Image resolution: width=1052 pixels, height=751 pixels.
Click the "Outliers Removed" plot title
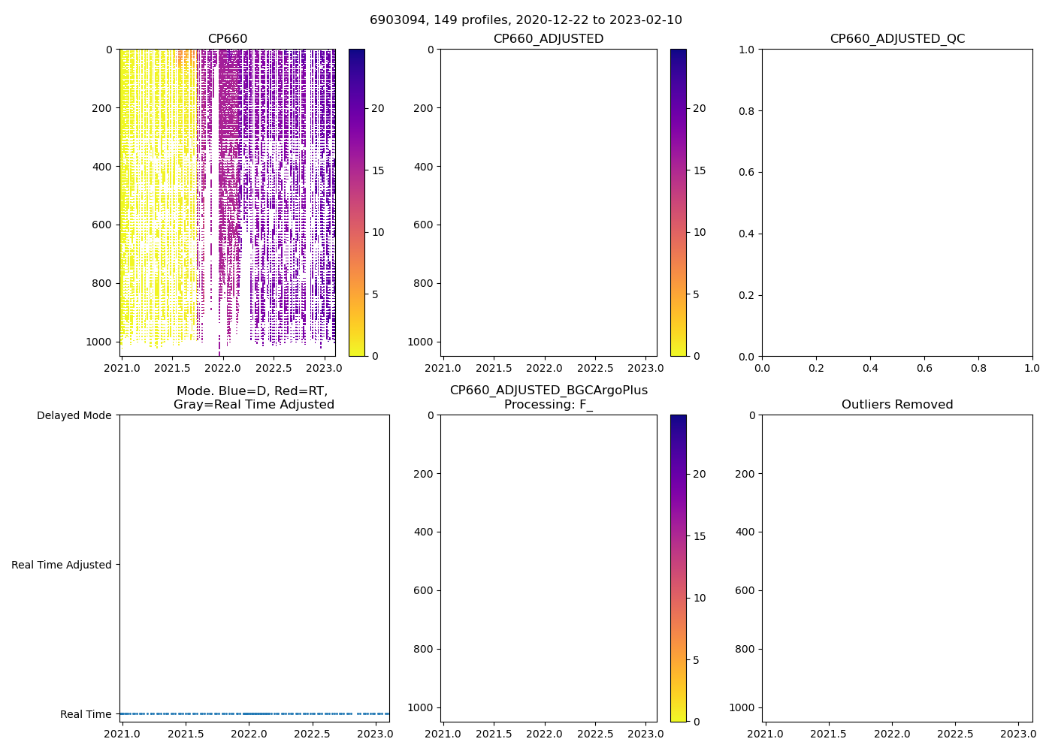click(896, 405)
